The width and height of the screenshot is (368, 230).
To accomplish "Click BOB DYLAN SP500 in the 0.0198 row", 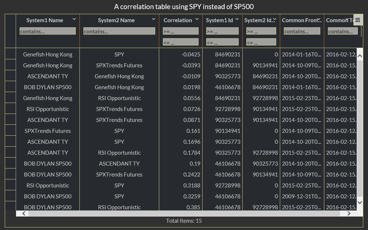I will [48, 87].
